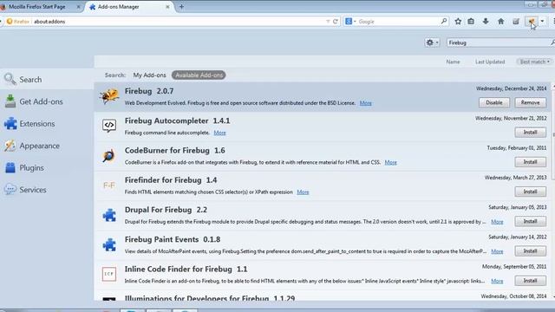Viewport: 555px width, 312px height.
Task: Click the Firebug Paint Events puzzle icon
Action: point(109,244)
